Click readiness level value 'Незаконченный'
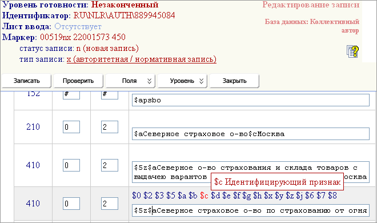This screenshot has width=377, height=223. coord(125,5)
